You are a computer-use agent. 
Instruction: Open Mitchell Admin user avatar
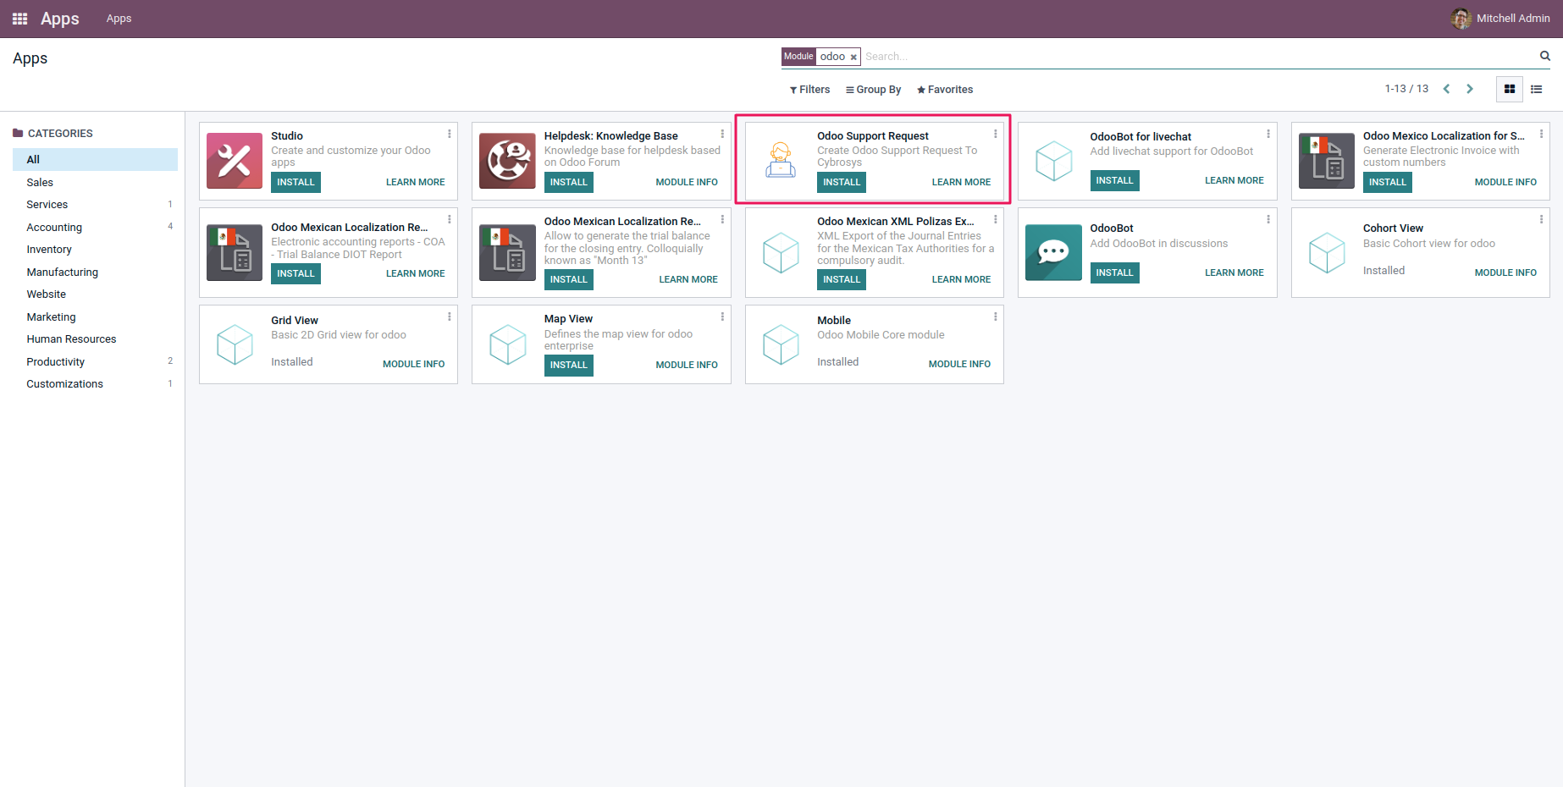tap(1461, 19)
